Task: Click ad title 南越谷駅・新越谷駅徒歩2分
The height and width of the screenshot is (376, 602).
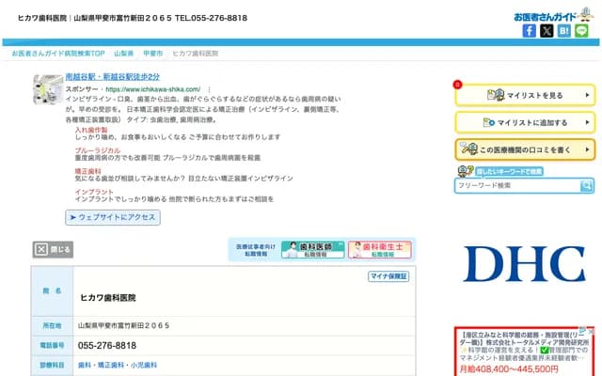Action: click(113, 77)
